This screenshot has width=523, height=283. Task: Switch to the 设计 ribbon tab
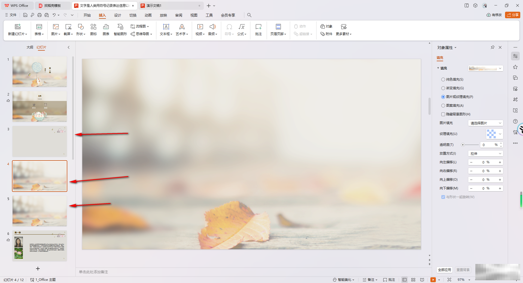click(117, 15)
